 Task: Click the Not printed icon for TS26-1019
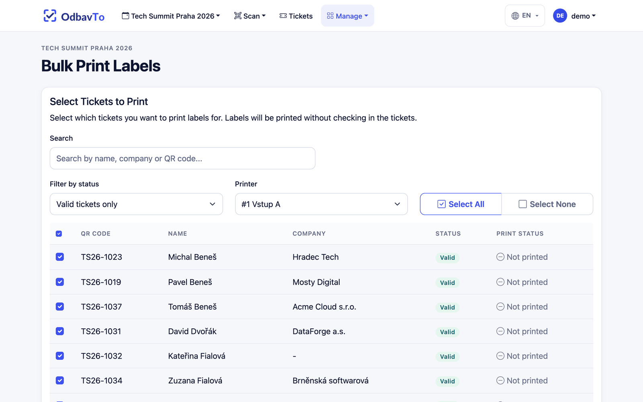click(500, 282)
